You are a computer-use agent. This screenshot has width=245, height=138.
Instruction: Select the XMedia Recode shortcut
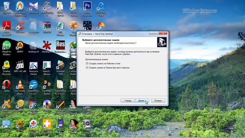60,127
